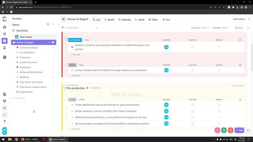Open the Goals trophy icon
Viewport: 253px width, 142px height.
point(4,101)
